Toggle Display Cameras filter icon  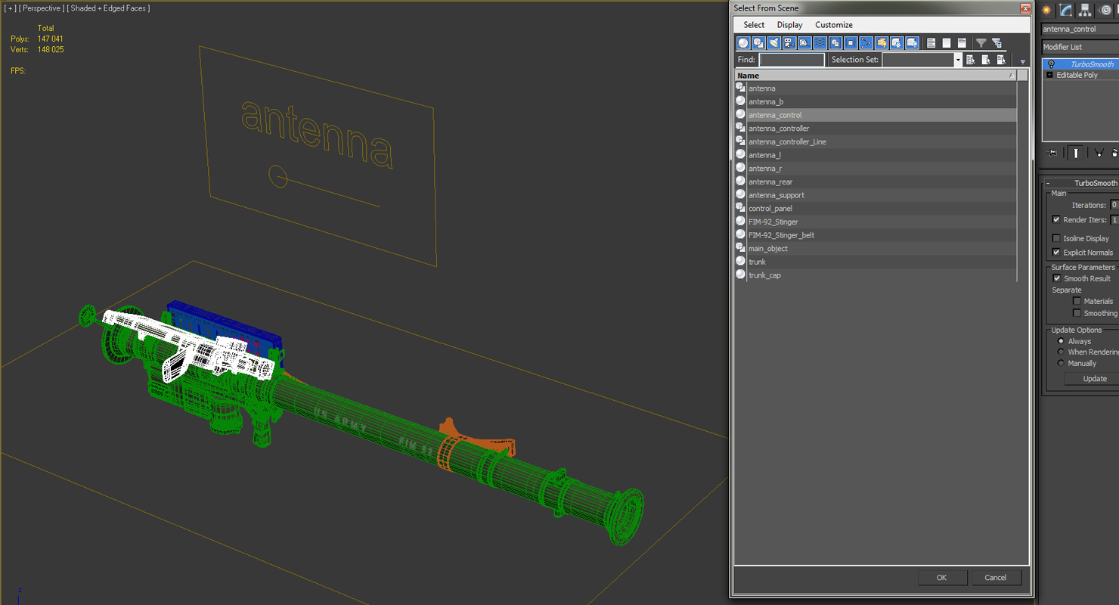(789, 43)
